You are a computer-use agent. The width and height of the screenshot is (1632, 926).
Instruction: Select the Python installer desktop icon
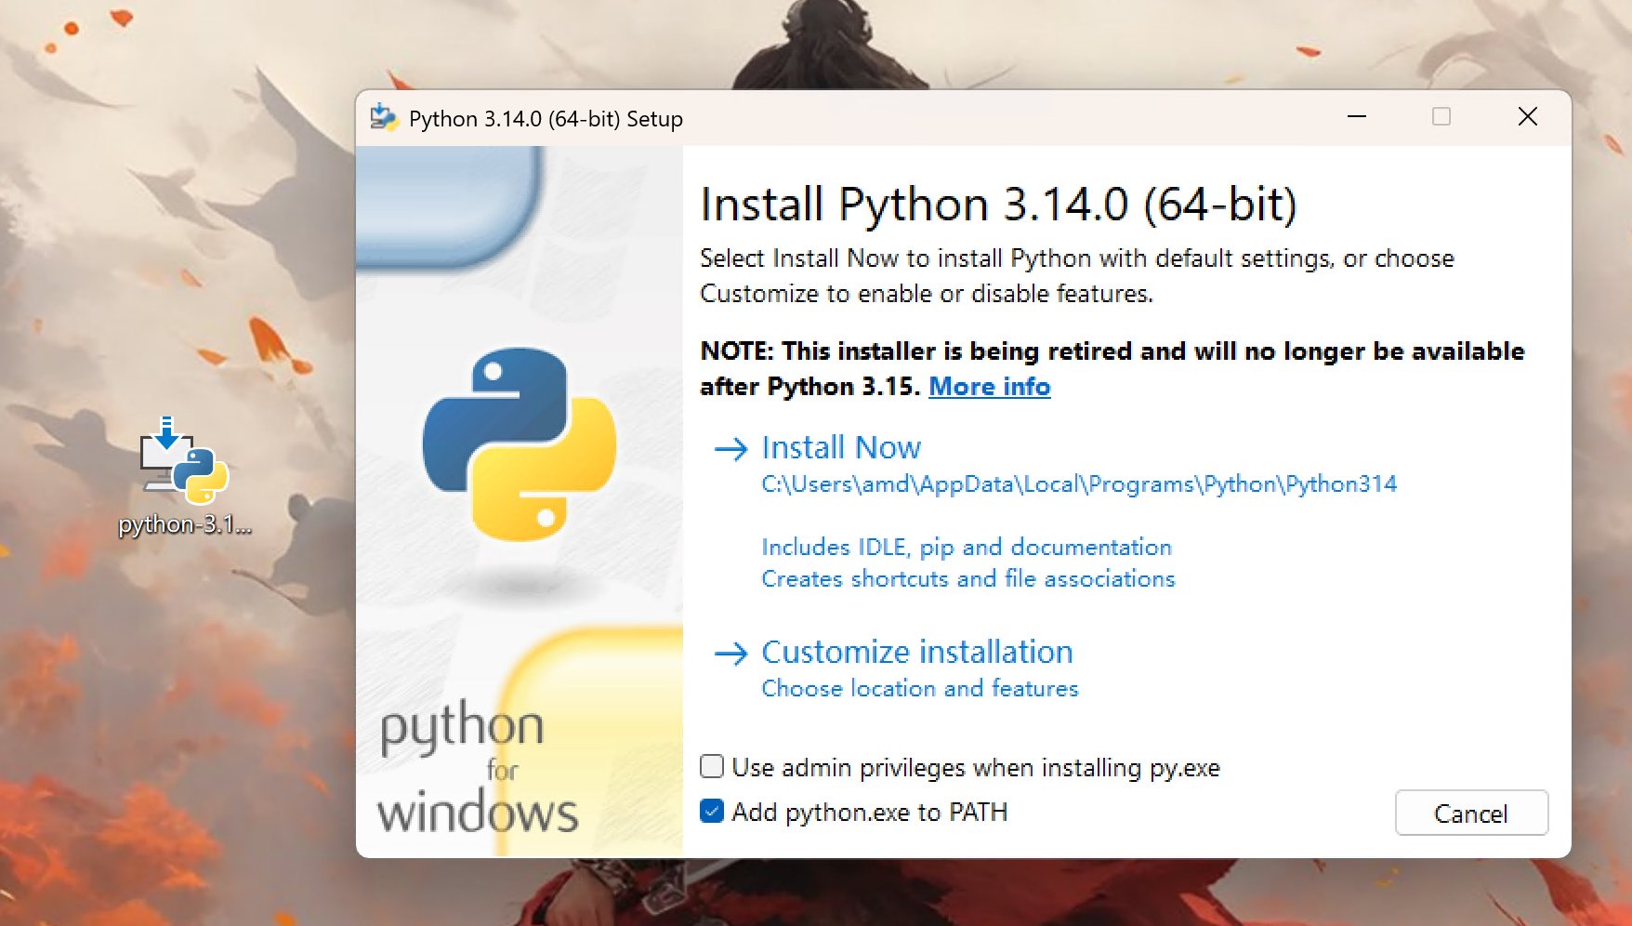pyautogui.click(x=184, y=460)
